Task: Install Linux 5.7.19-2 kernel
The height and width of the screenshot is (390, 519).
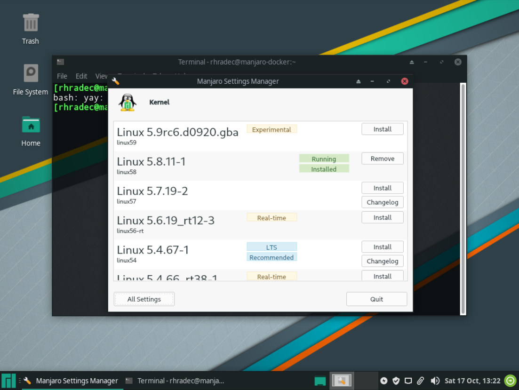Action: pyautogui.click(x=382, y=188)
